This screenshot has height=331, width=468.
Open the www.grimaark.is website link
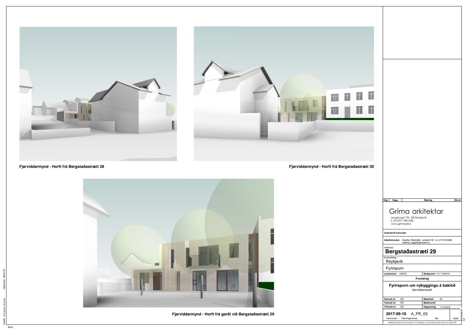coord(401,224)
